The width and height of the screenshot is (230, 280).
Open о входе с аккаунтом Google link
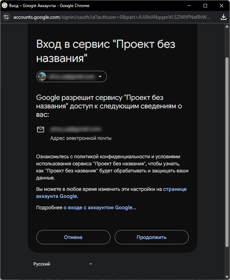click(98, 207)
